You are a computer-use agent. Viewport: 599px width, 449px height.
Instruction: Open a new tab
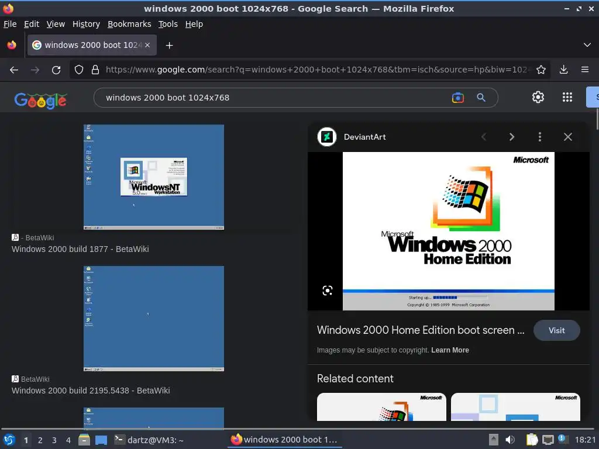pyautogui.click(x=169, y=46)
